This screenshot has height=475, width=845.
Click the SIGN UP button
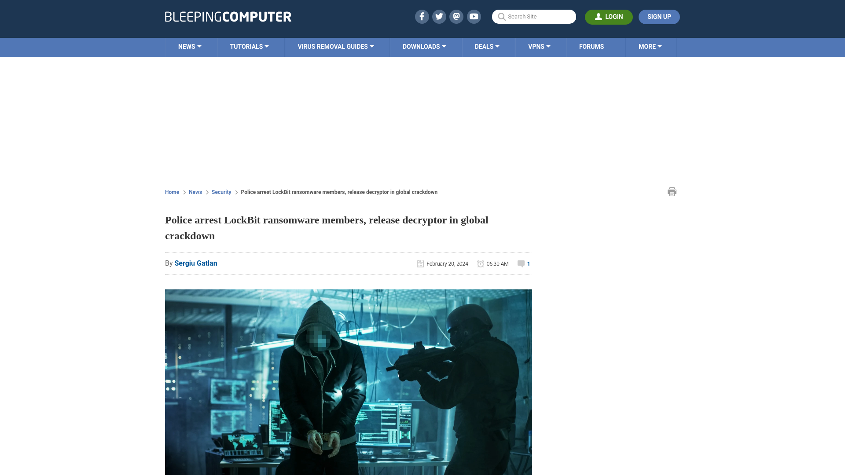point(659,17)
